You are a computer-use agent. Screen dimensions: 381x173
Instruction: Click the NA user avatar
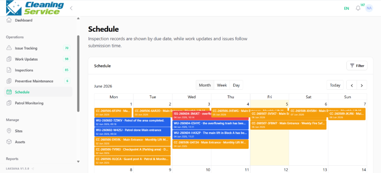coord(369,8)
